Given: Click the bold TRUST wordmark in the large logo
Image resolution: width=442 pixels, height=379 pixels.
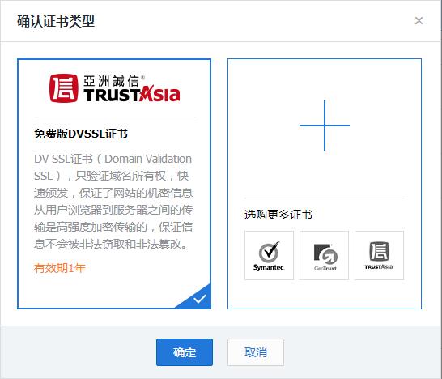Looking at the screenshot, I should pos(112,95).
